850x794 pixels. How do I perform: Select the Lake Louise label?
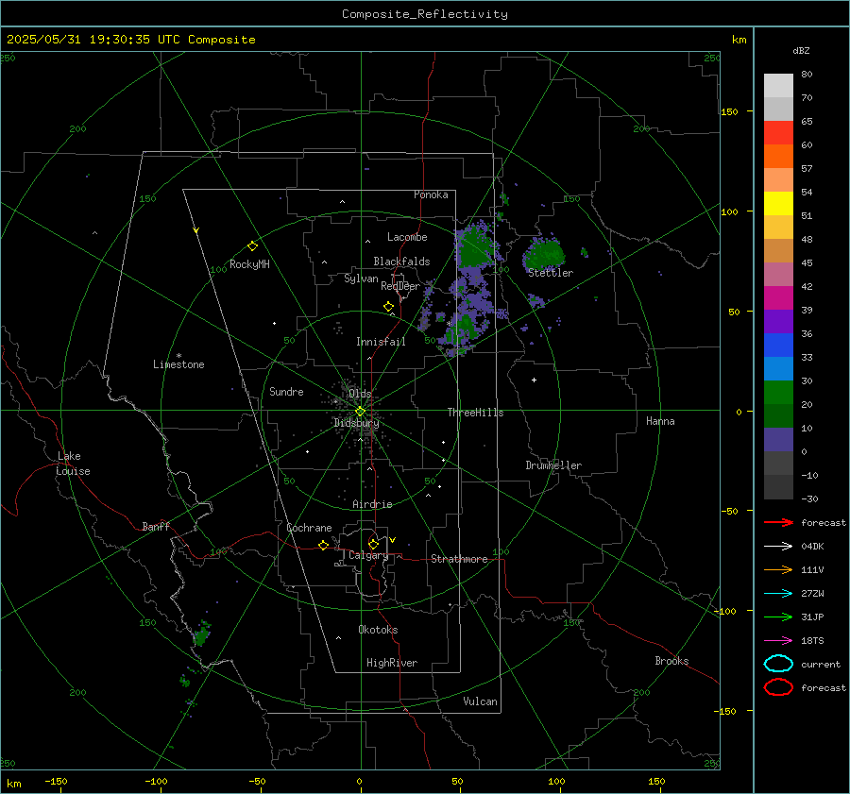[x=73, y=464]
